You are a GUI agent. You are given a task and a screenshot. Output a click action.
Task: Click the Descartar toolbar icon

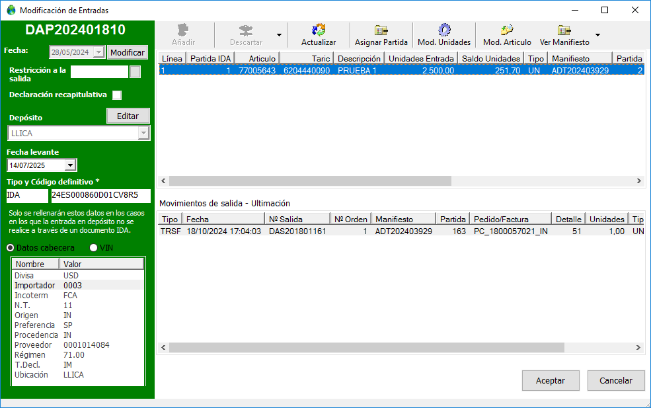coord(246,30)
